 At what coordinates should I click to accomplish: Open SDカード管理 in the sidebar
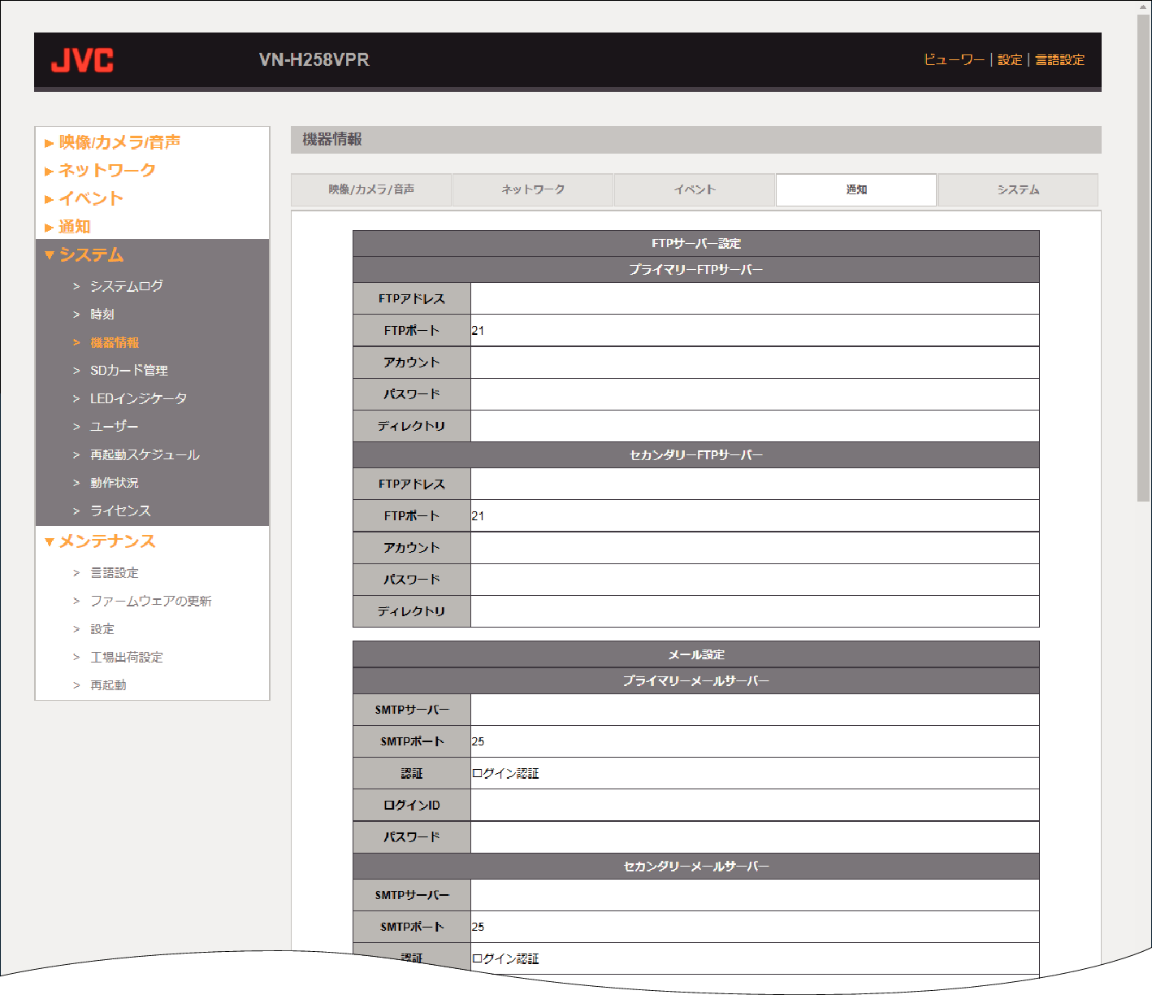129,370
